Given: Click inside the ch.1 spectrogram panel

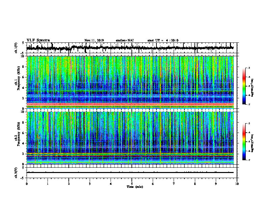Looking at the screenshot, I should pos(130,82).
